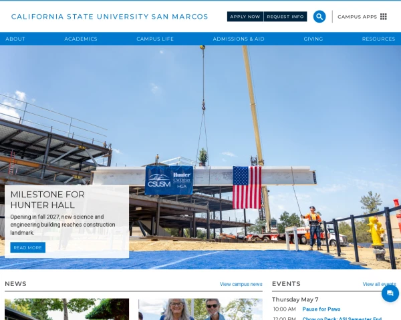Click the Events section heading
The image size is (401, 320).
[286, 284]
